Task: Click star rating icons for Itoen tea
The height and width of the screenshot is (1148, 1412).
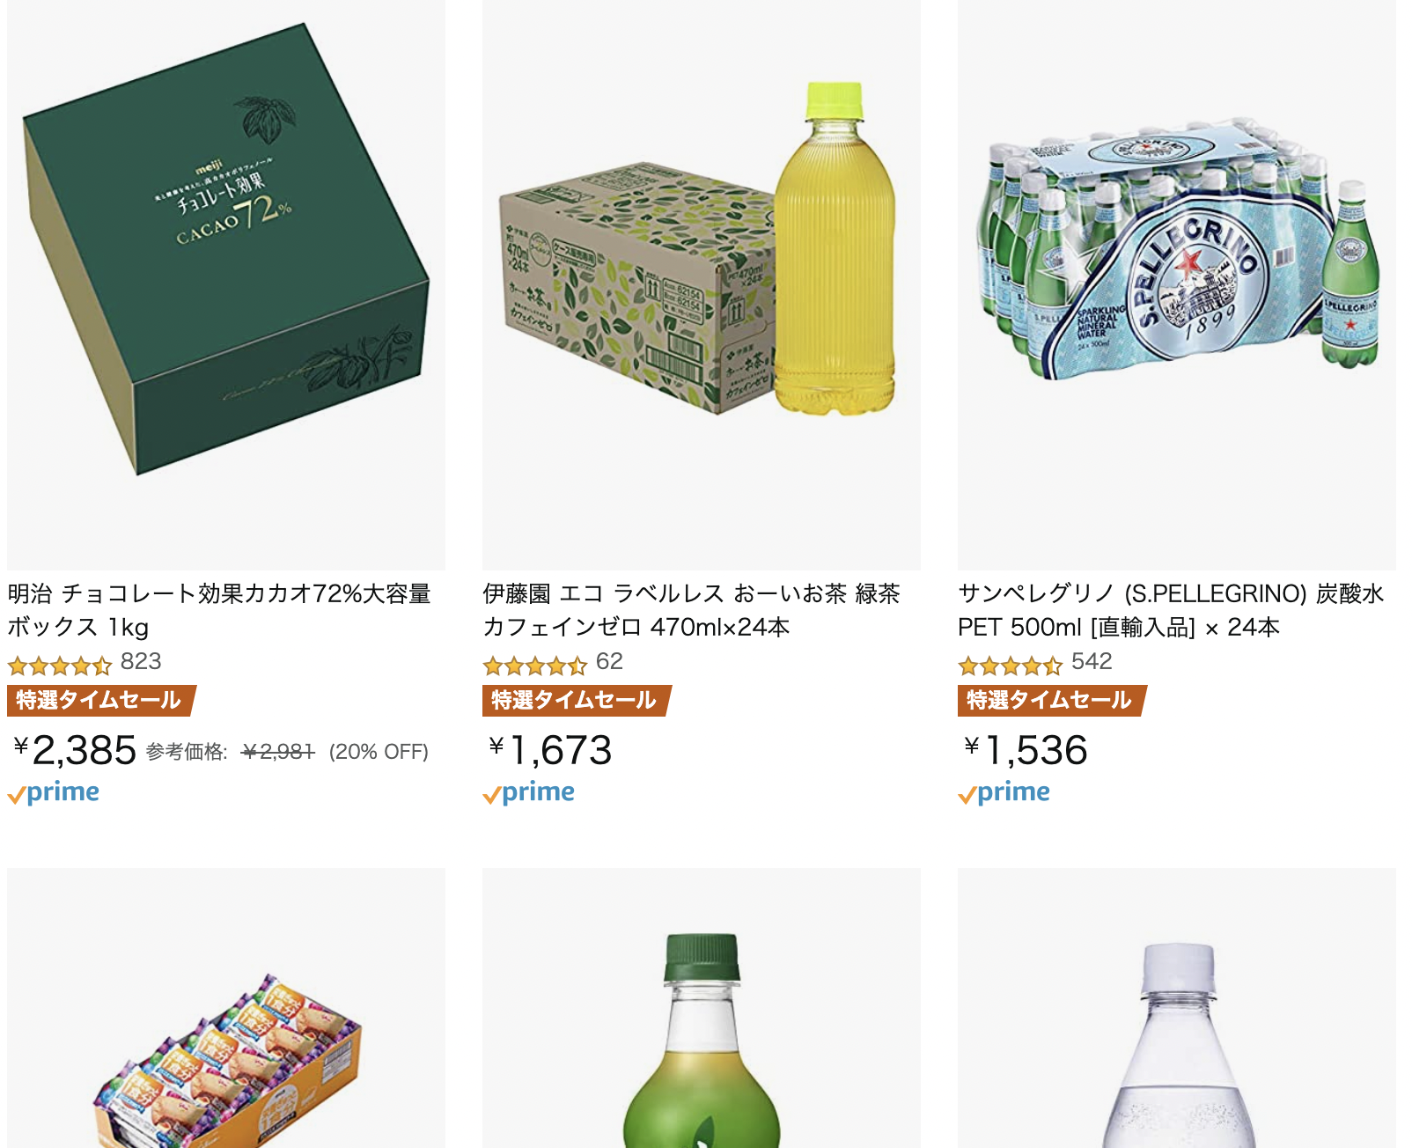Action: 535,665
